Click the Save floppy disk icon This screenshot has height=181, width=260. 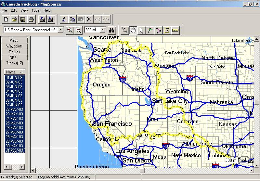pyautogui.click(x=23, y=19)
